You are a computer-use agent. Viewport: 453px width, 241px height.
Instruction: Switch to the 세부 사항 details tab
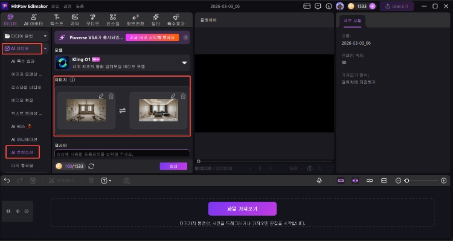point(352,21)
